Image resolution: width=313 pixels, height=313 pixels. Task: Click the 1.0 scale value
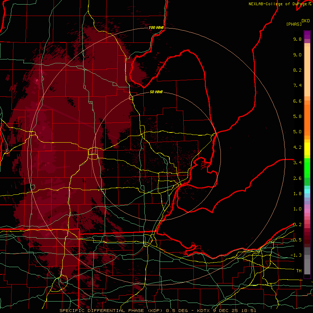(x=297, y=209)
